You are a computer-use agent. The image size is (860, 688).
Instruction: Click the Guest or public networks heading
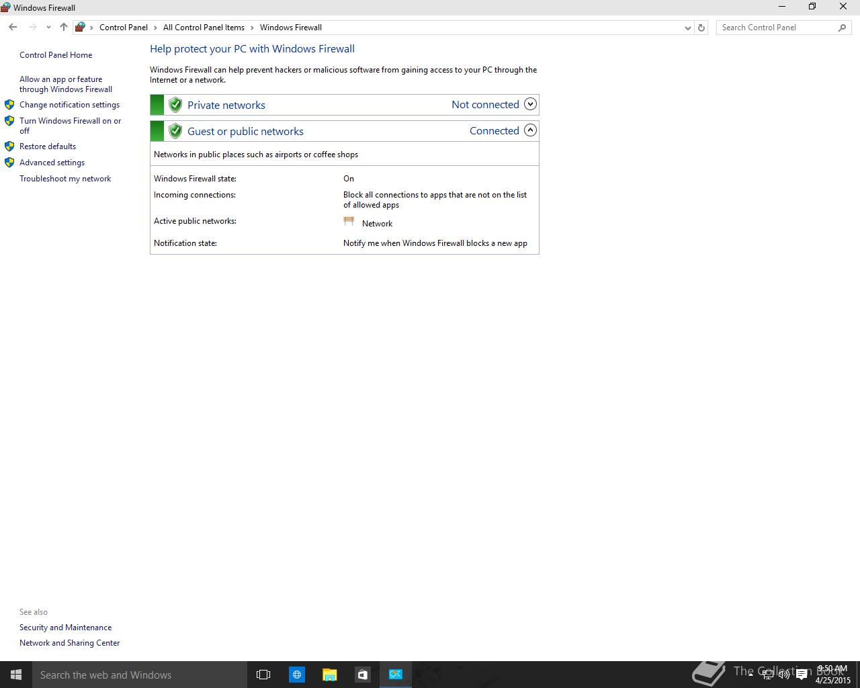tap(245, 132)
